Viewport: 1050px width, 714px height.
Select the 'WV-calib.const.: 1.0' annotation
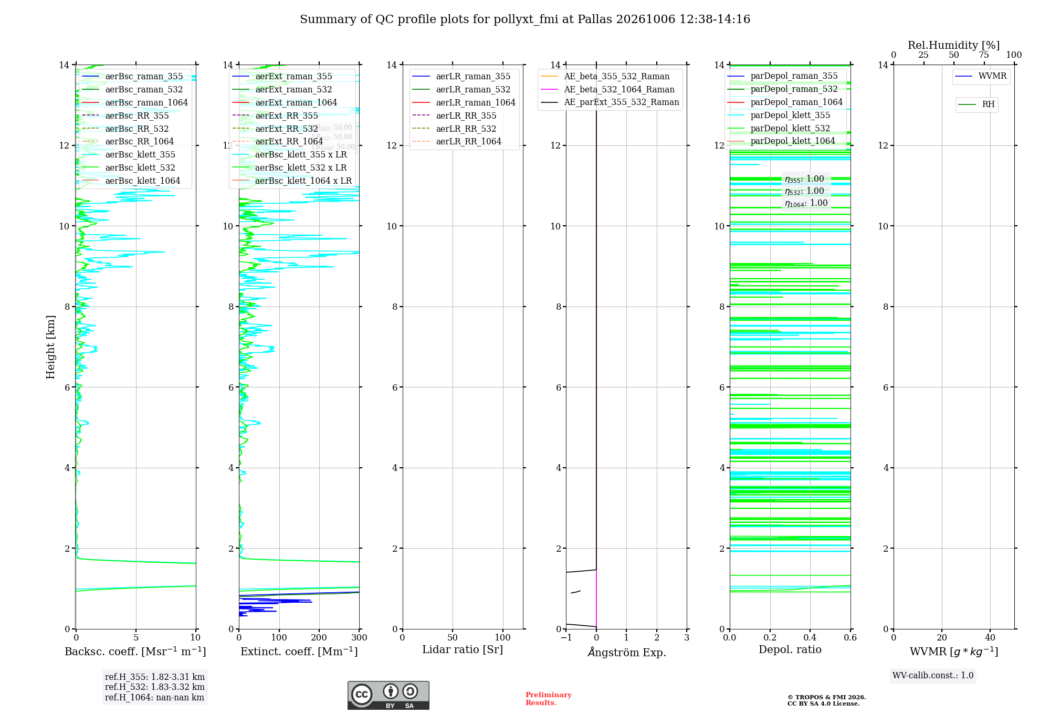click(x=933, y=676)
